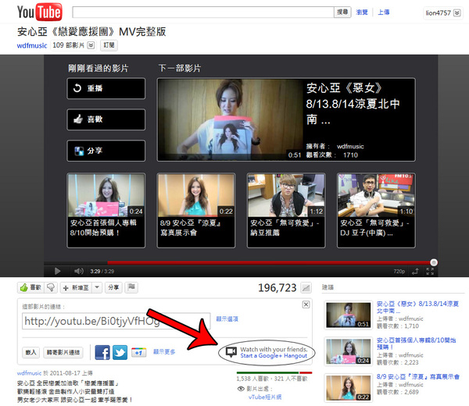Open suggested title 8/9 安心亞『涼夏』寫真展示會

[x=418, y=377]
